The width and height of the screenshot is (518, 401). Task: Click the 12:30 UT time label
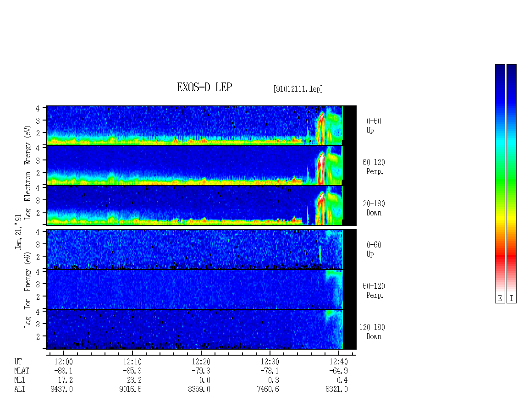click(x=270, y=362)
